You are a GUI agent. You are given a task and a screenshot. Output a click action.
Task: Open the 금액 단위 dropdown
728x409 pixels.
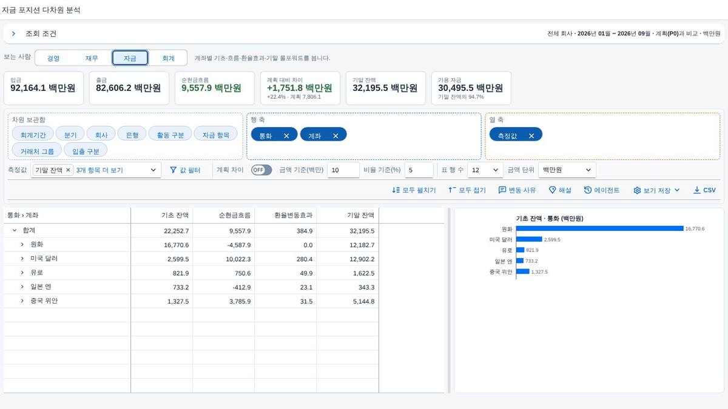[x=567, y=170]
